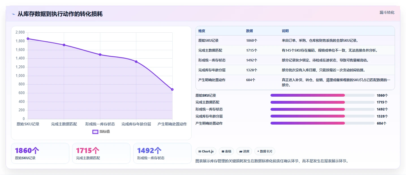Click the 1328个 value beside the progress bar
Image resolution: width=406 pixels, height=175 pixels.
(382, 116)
